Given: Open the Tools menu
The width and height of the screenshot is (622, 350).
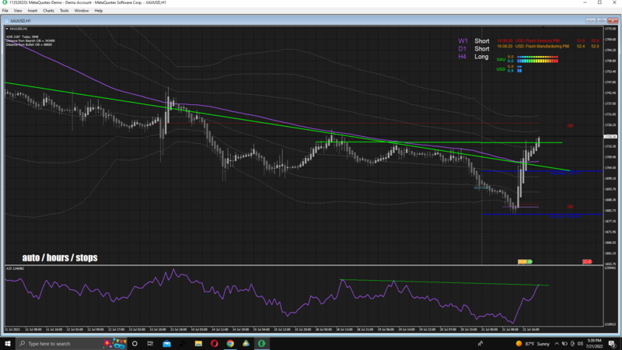Looking at the screenshot, I should [x=65, y=11].
